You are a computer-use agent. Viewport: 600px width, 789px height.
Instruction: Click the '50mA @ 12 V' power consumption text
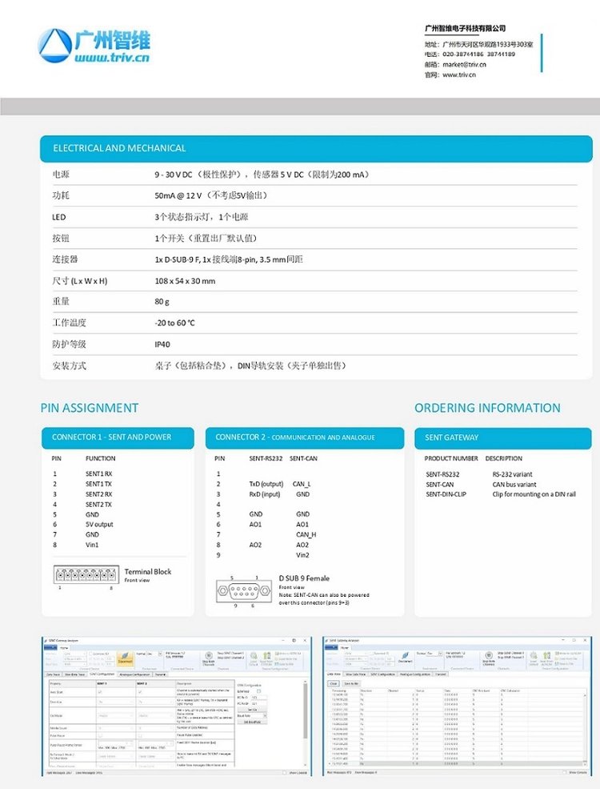tap(178, 195)
